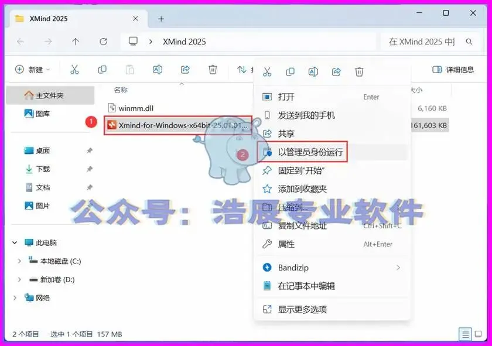
Task: Go back with the left arrow button
Action: [x=20, y=42]
